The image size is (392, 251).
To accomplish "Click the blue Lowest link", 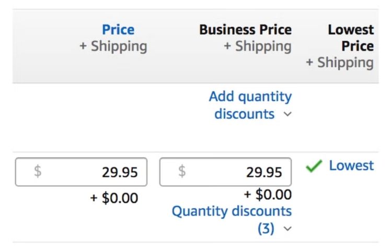I will click(351, 166).
